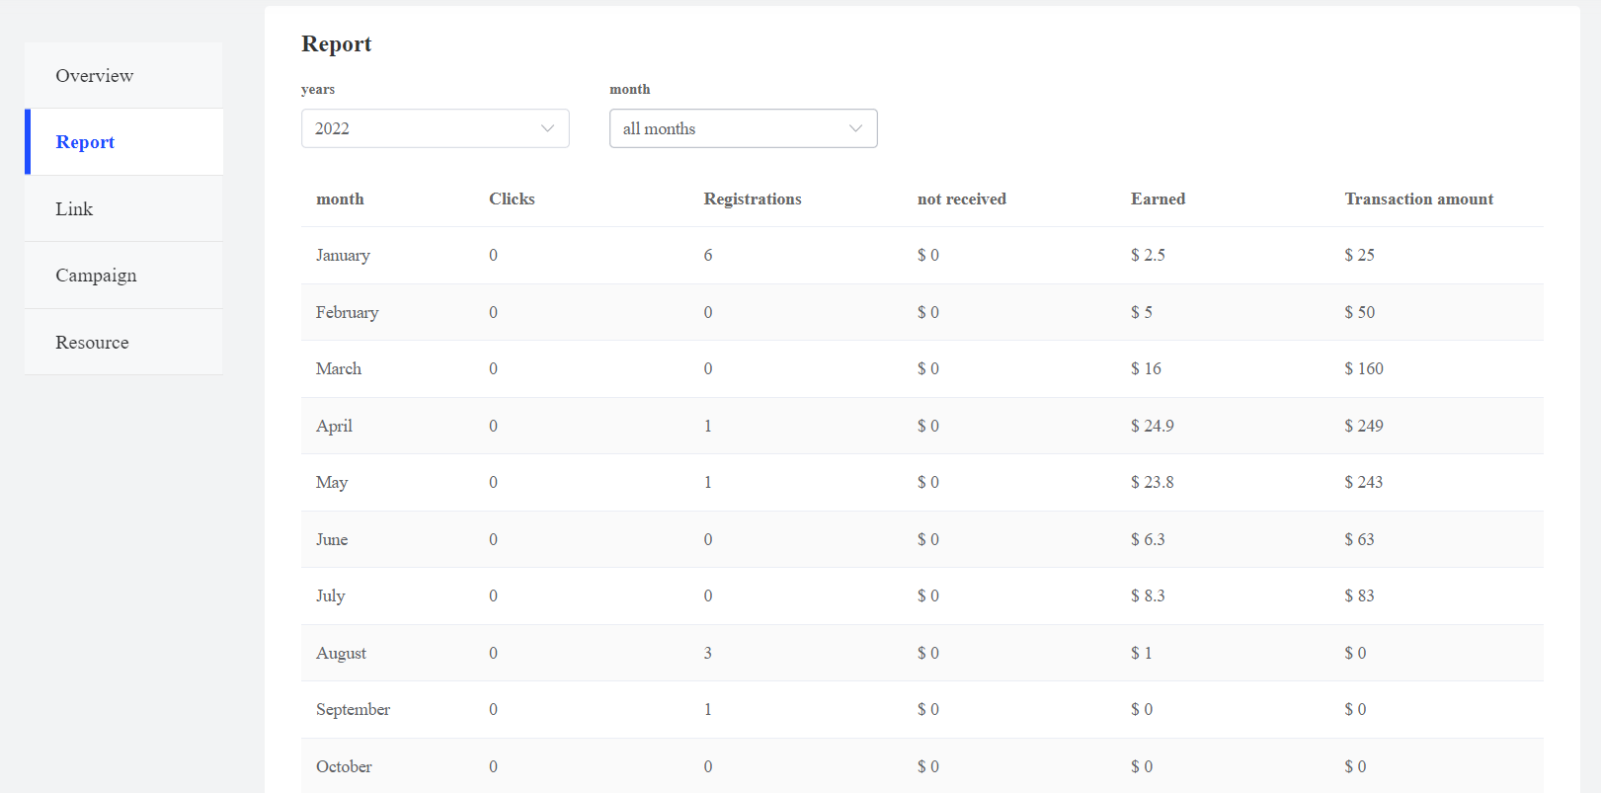Click August's earned value $ 1

click(x=1142, y=653)
